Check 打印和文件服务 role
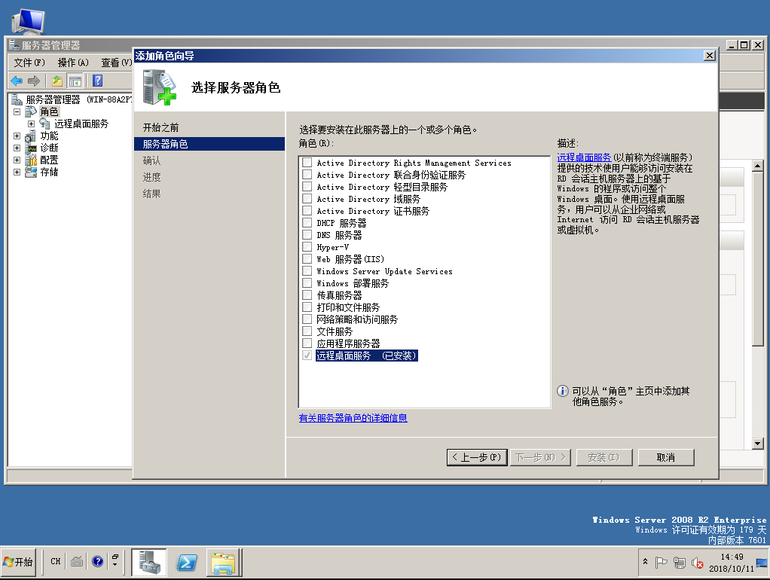770x580 pixels. [307, 307]
